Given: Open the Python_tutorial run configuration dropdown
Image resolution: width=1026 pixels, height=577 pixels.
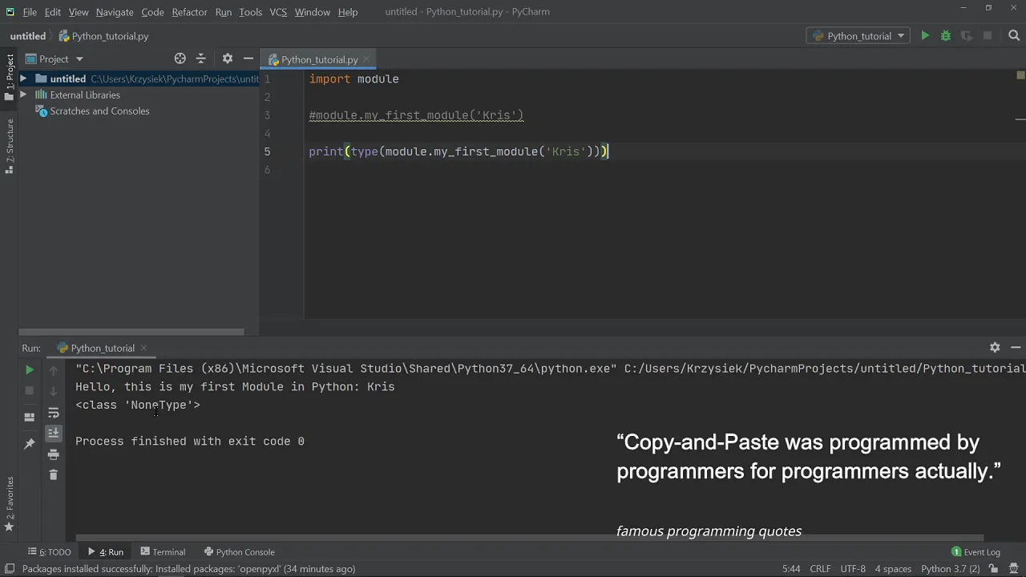Looking at the screenshot, I should click(x=857, y=36).
